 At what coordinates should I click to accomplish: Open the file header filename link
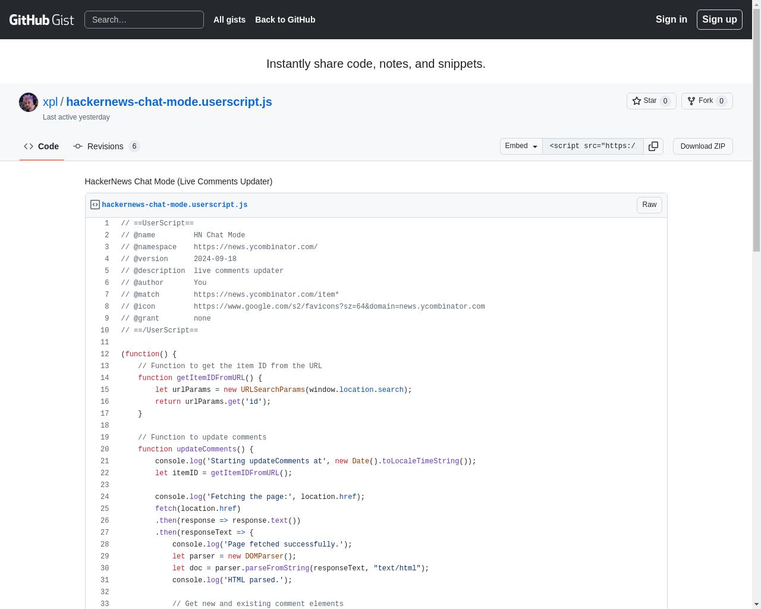click(x=175, y=205)
